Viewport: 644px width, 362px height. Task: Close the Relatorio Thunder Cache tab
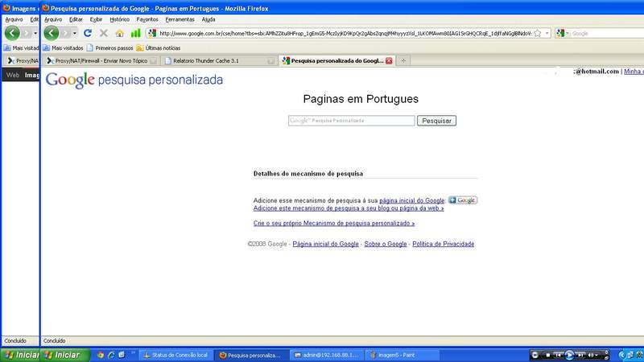point(270,61)
